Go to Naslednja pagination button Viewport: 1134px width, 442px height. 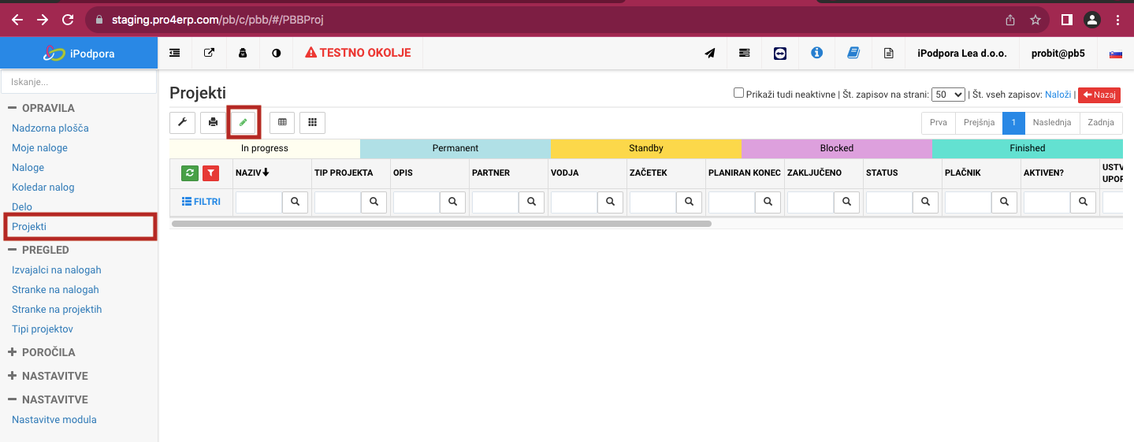click(1052, 123)
